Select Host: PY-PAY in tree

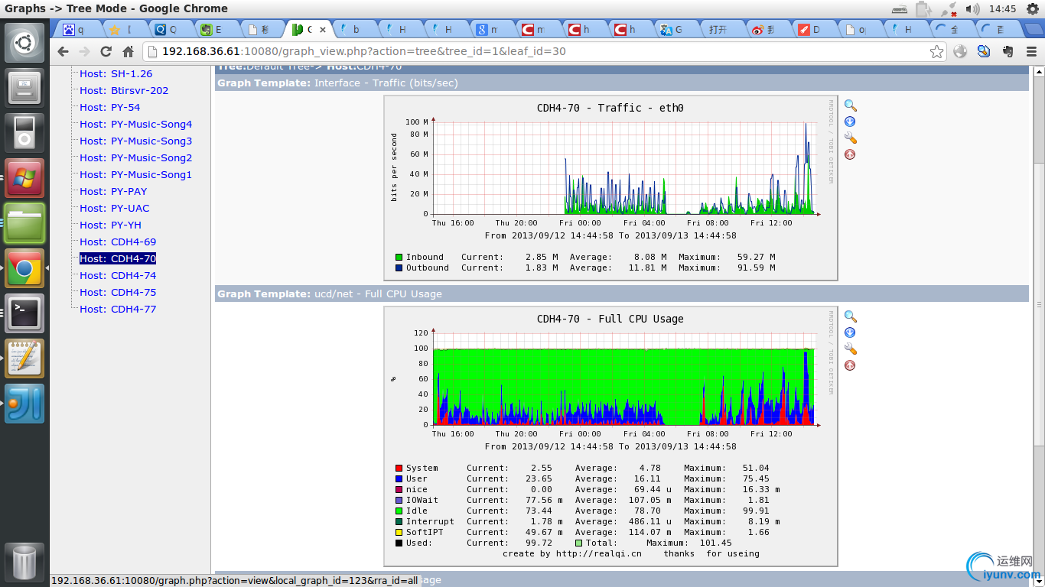113,191
